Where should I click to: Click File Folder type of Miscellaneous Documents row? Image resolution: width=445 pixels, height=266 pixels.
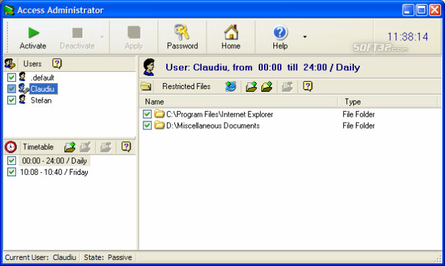tap(359, 126)
